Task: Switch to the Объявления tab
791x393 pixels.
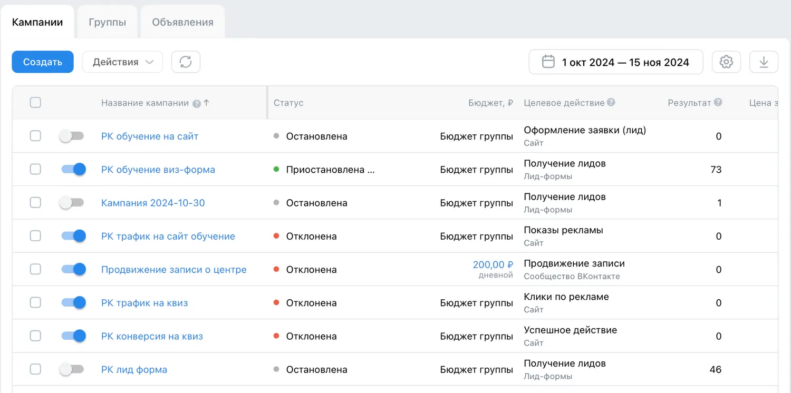Action: coord(183,22)
